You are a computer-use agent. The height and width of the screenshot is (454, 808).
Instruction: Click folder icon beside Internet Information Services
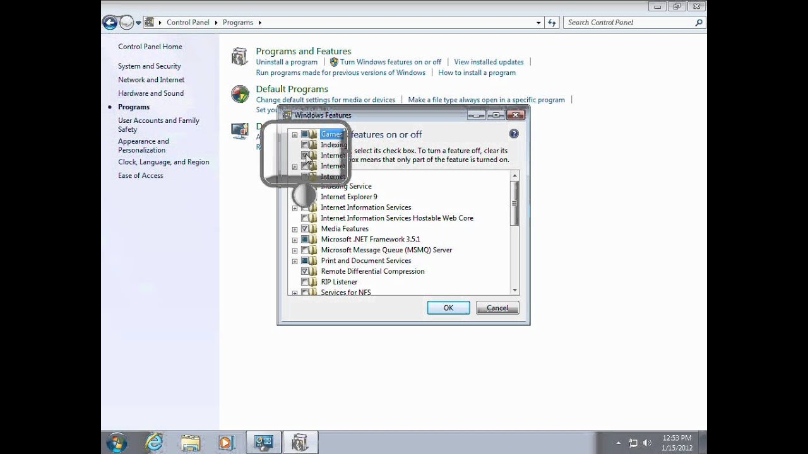click(314, 207)
